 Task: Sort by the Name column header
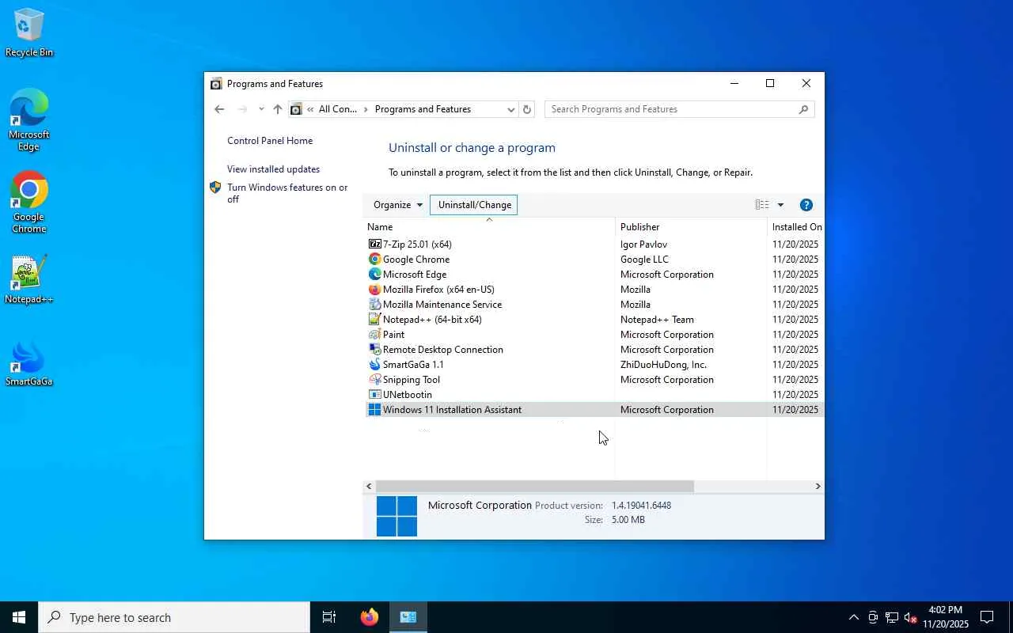(x=490, y=227)
